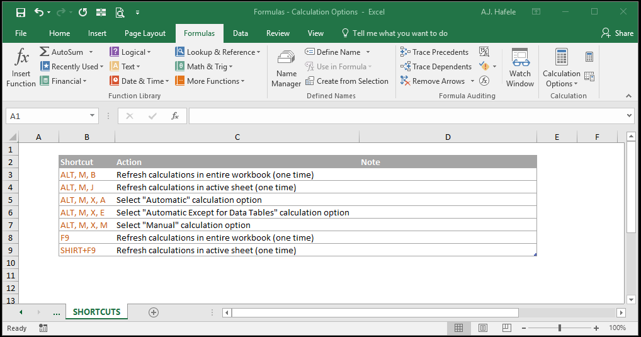641x337 pixels.
Task: Click the formula bar fx icon
Action: pyautogui.click(x=175, y=116)
